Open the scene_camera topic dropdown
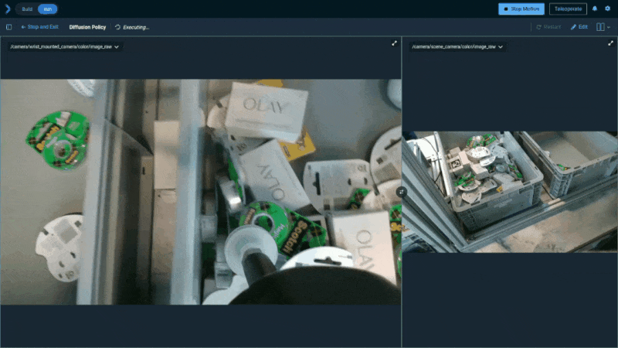The width and height of the screenshot is (618, 348). point(459,46)
